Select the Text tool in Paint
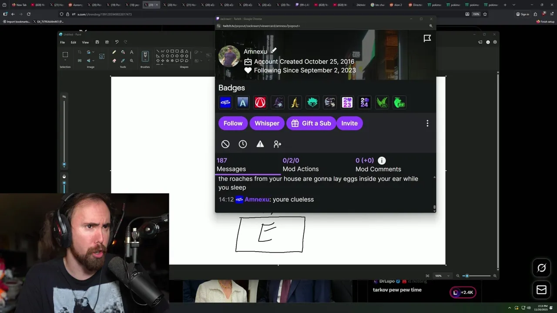This screenshot has width=557, height=313. tap(131, 52)
